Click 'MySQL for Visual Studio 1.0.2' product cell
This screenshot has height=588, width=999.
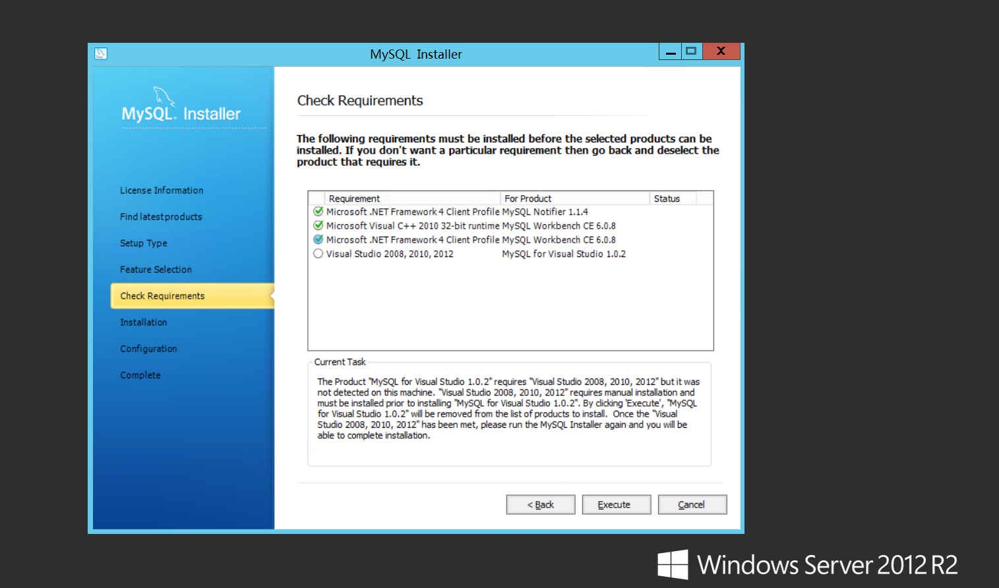pos(564,254)
